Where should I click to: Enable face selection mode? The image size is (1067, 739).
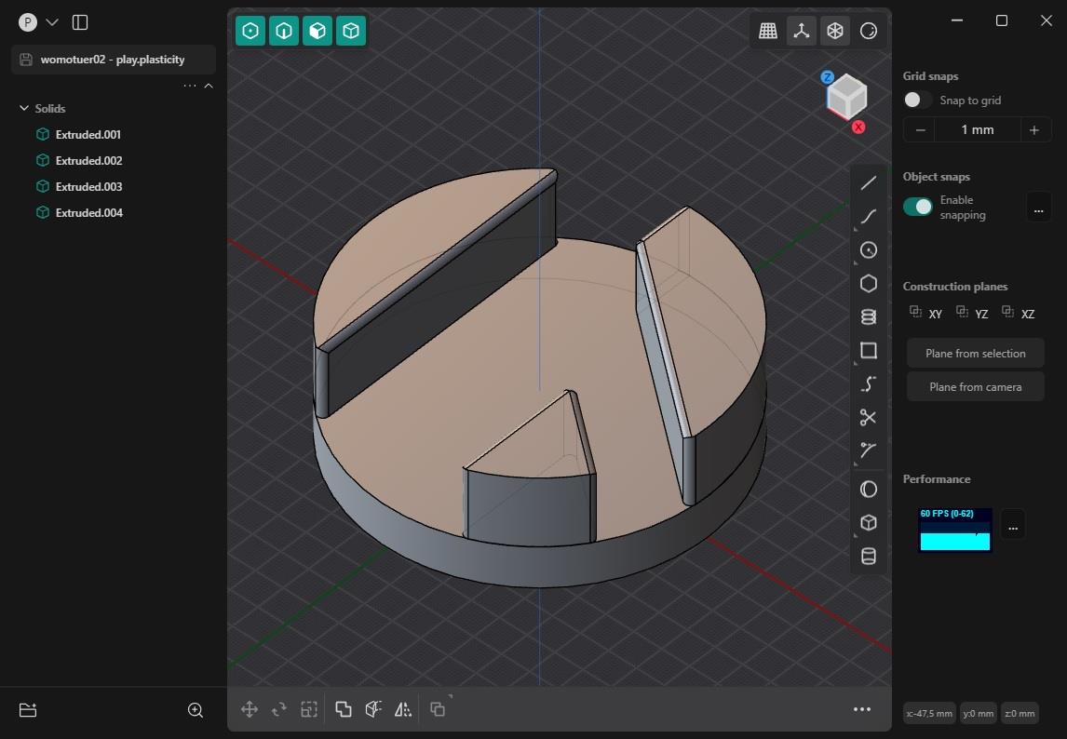tap(317, 31)
